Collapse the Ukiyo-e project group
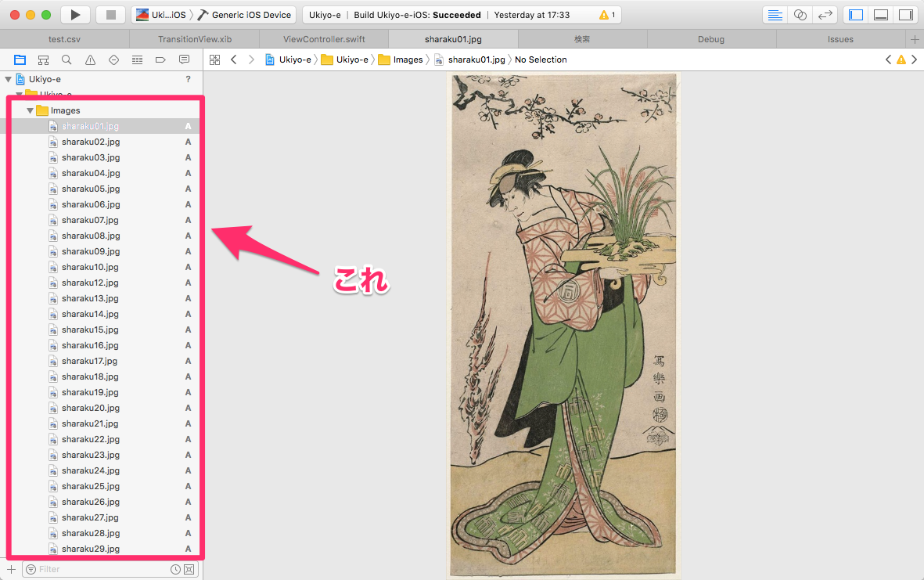The width and height of the screenshot is (924, 580). pos(8,78)
